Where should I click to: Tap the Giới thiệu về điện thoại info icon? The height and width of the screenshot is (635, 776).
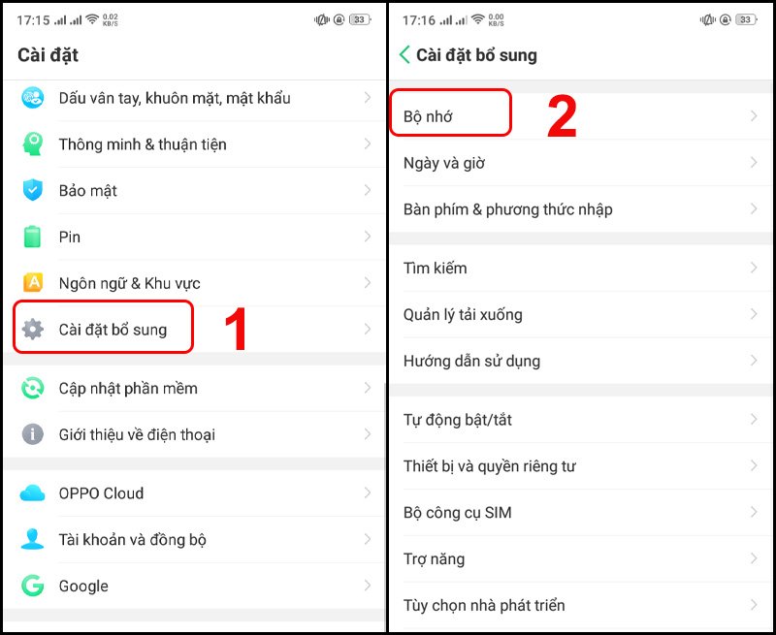[x=33, y=434]
